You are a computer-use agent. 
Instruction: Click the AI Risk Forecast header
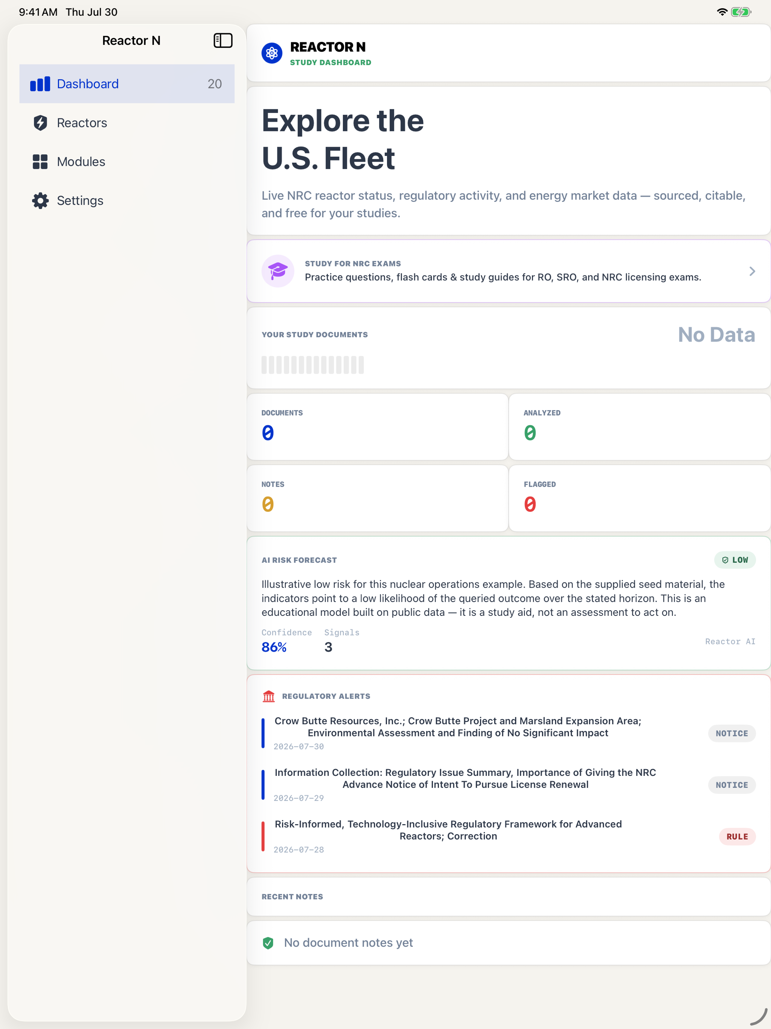(x=299, y=560)
